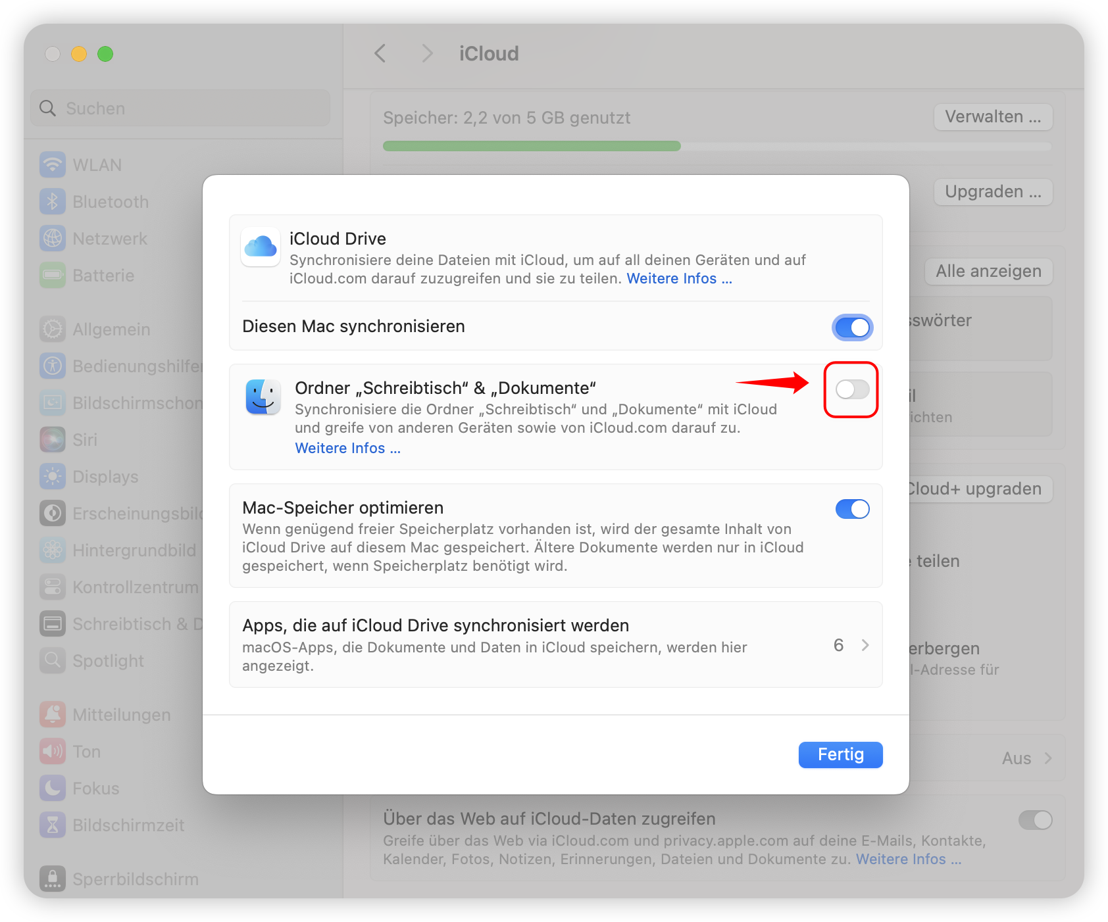Click the Alle anzeigen button
This screenshot has height=922, width=1108.
tap(988, 272)
